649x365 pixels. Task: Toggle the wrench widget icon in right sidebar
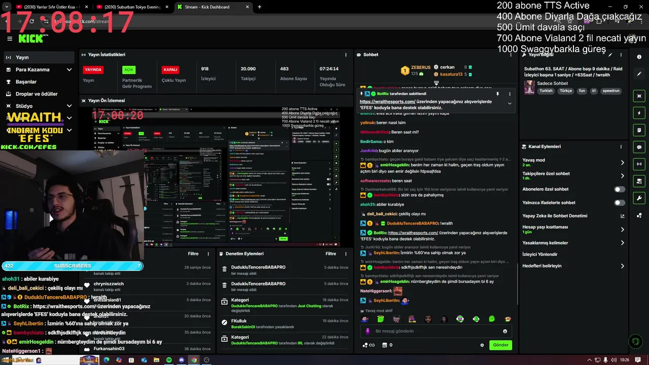(x=639, y=198)
